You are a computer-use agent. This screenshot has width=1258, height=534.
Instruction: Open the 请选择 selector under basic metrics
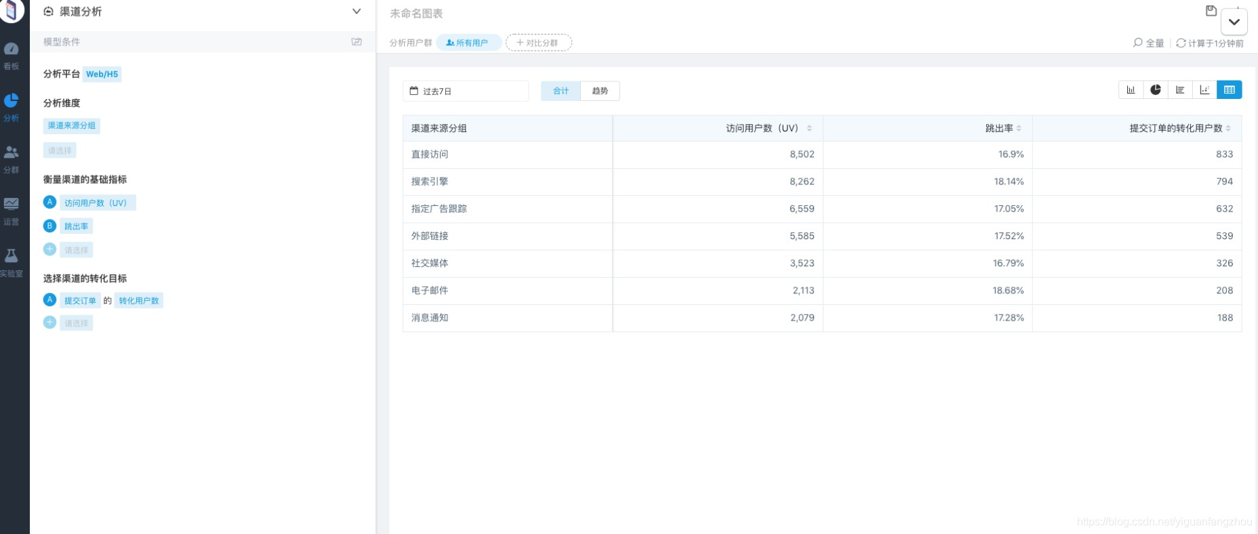[x=76, y=250]
